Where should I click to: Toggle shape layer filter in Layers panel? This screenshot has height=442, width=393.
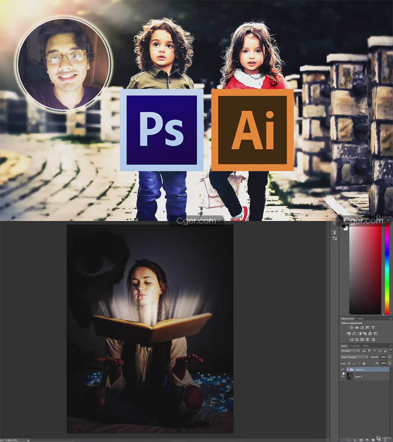tap(380, 351)
